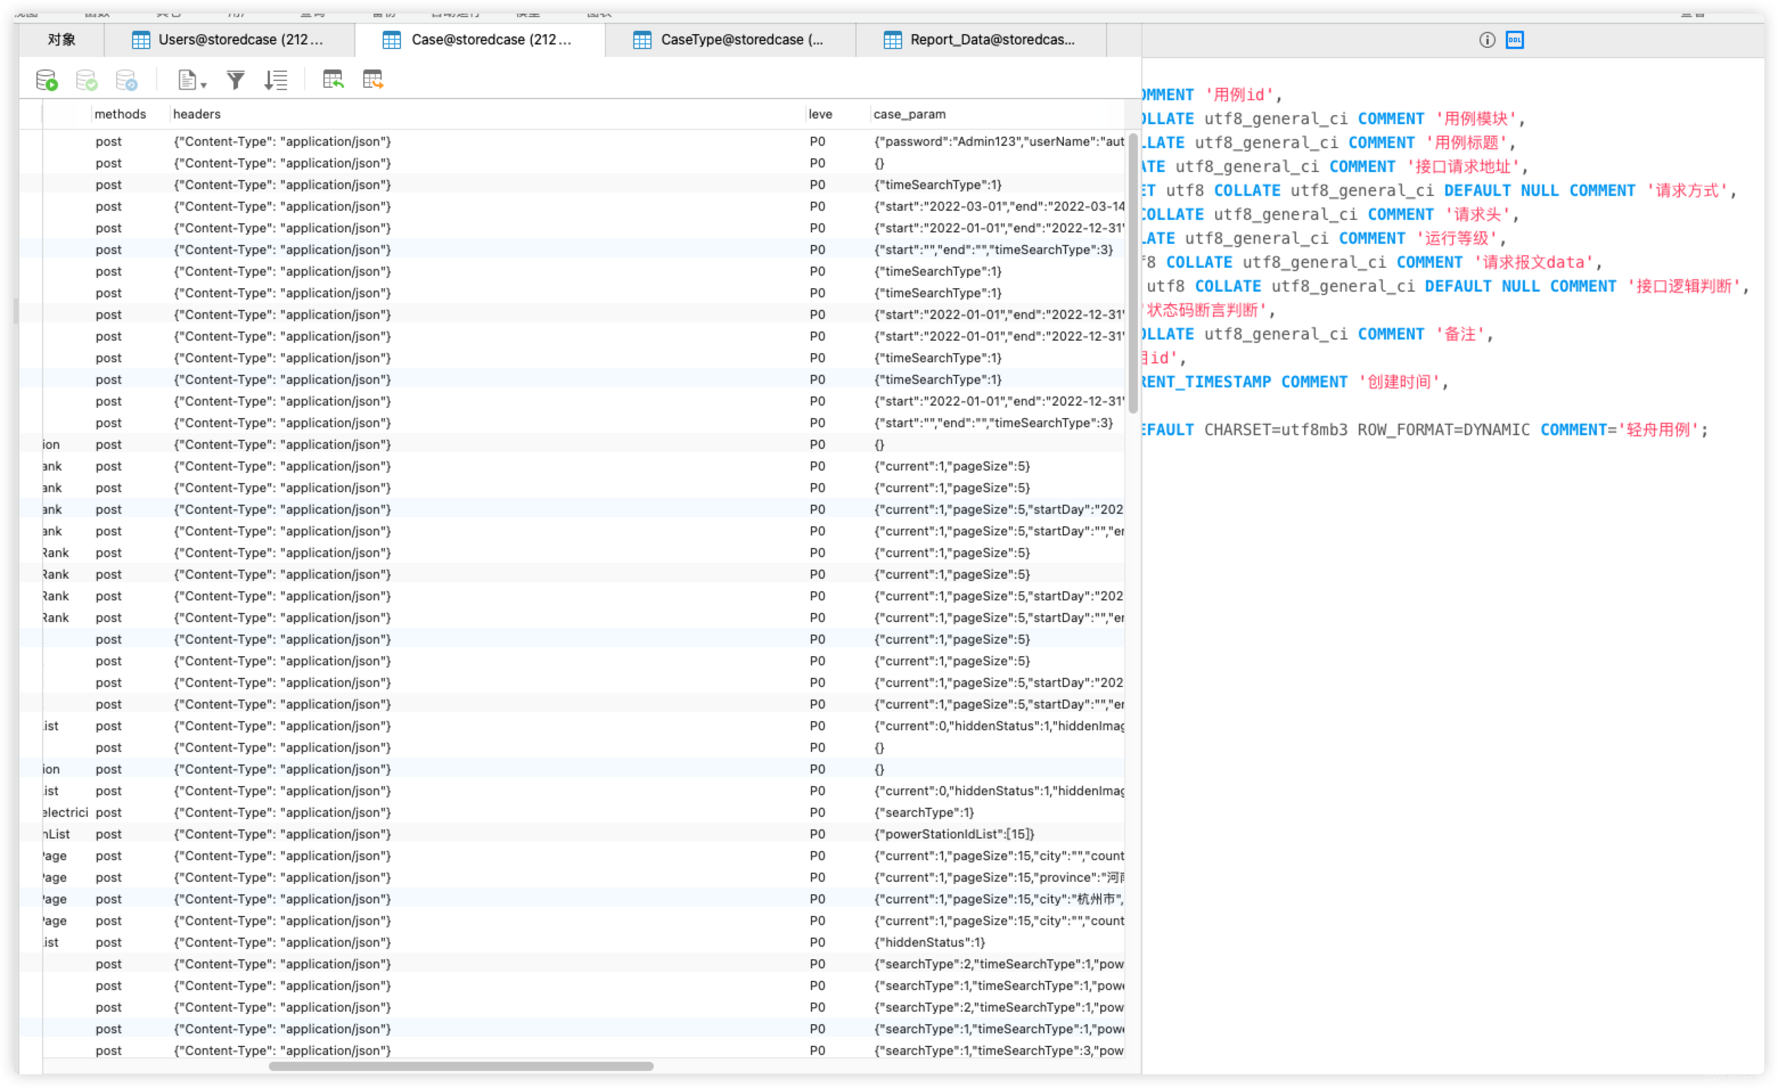Open the text view document dropdown

[192, 79]
